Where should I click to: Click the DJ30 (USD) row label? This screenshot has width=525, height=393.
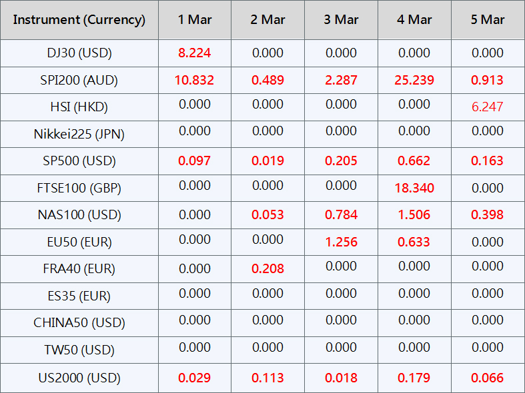pyautogui.click(x=79, y=53)
